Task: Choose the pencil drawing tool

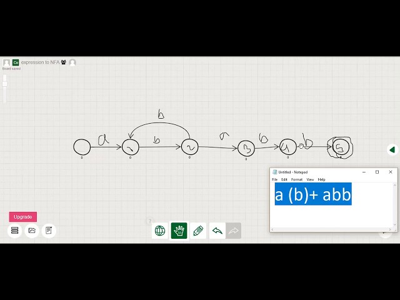Action: point(198,231)
